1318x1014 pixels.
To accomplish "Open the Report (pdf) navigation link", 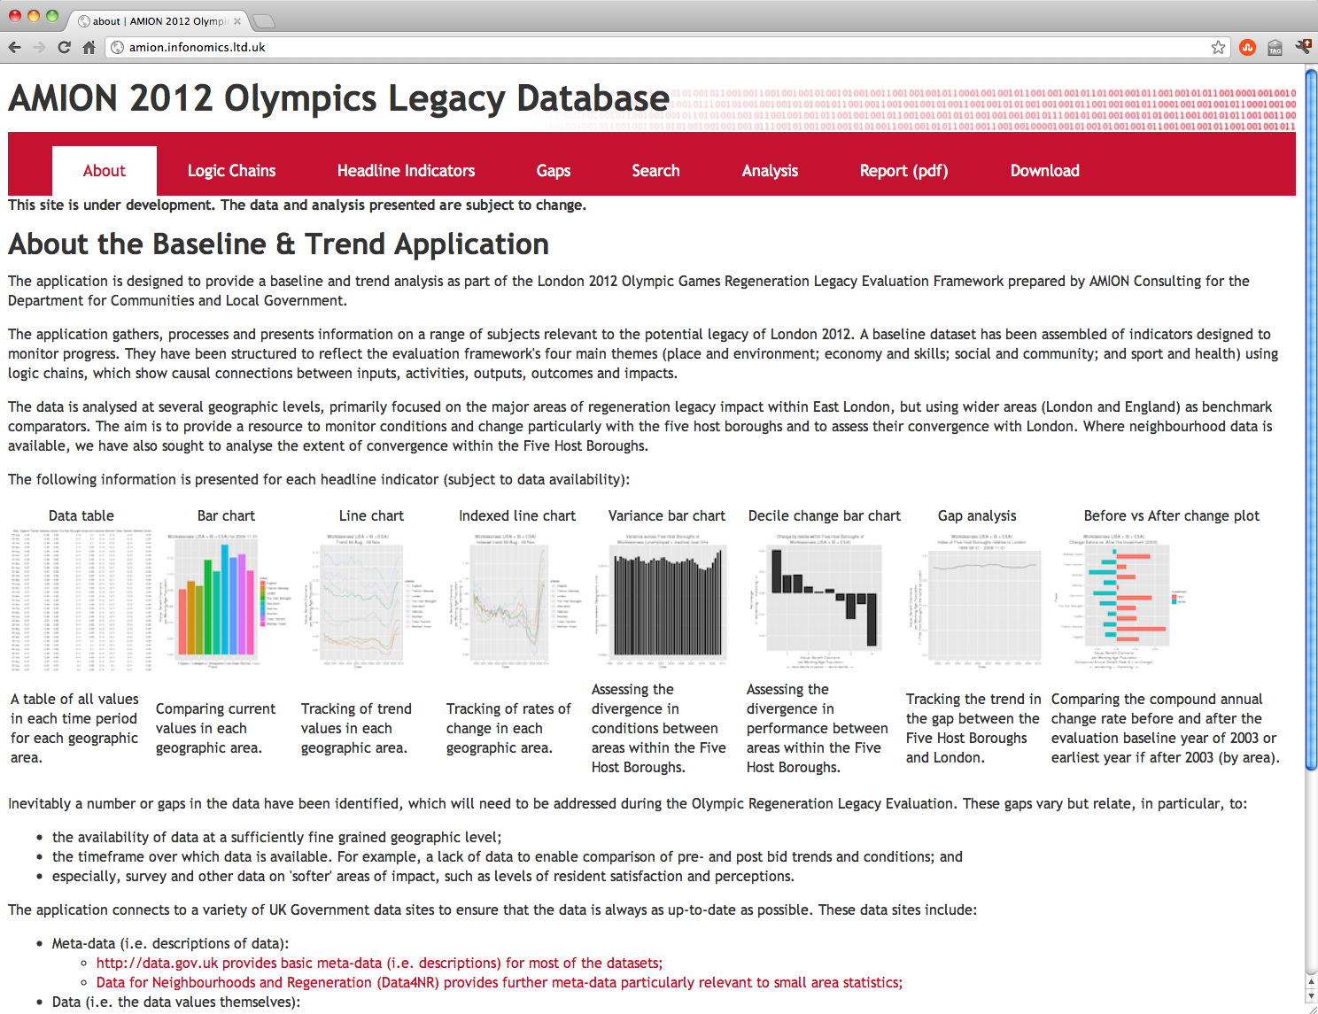I will tap(903, 171).
